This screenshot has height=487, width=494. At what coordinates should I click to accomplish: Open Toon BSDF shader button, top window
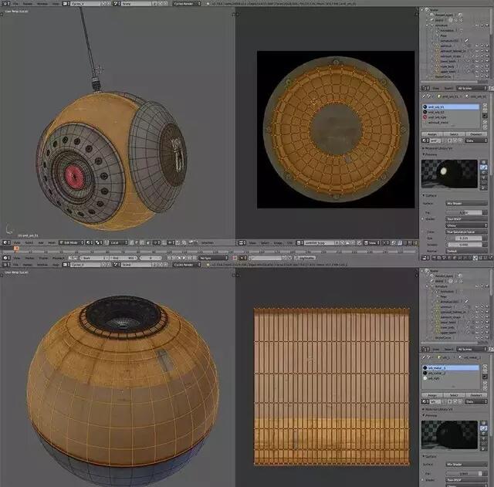[x=466, y=218]
